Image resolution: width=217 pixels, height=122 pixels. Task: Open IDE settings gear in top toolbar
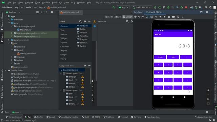210,7
